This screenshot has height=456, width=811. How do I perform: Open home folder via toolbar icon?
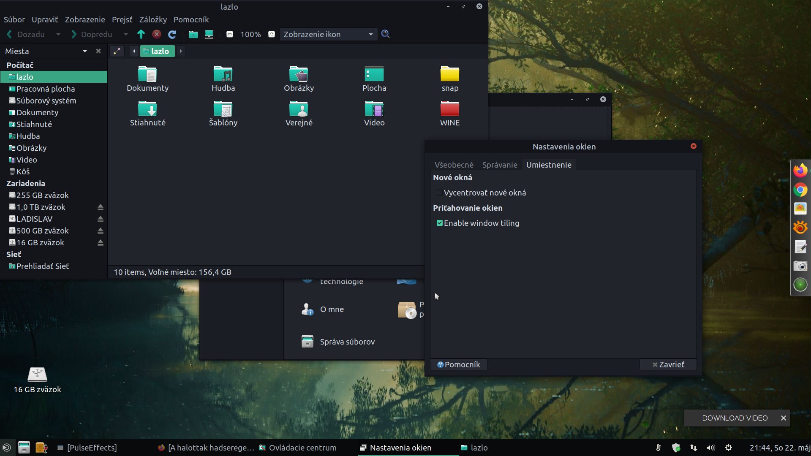coord(193,34)
